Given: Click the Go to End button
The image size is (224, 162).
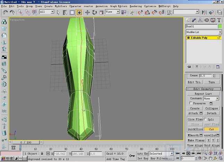Looking at the screenshot, I should tap(199, 153).
